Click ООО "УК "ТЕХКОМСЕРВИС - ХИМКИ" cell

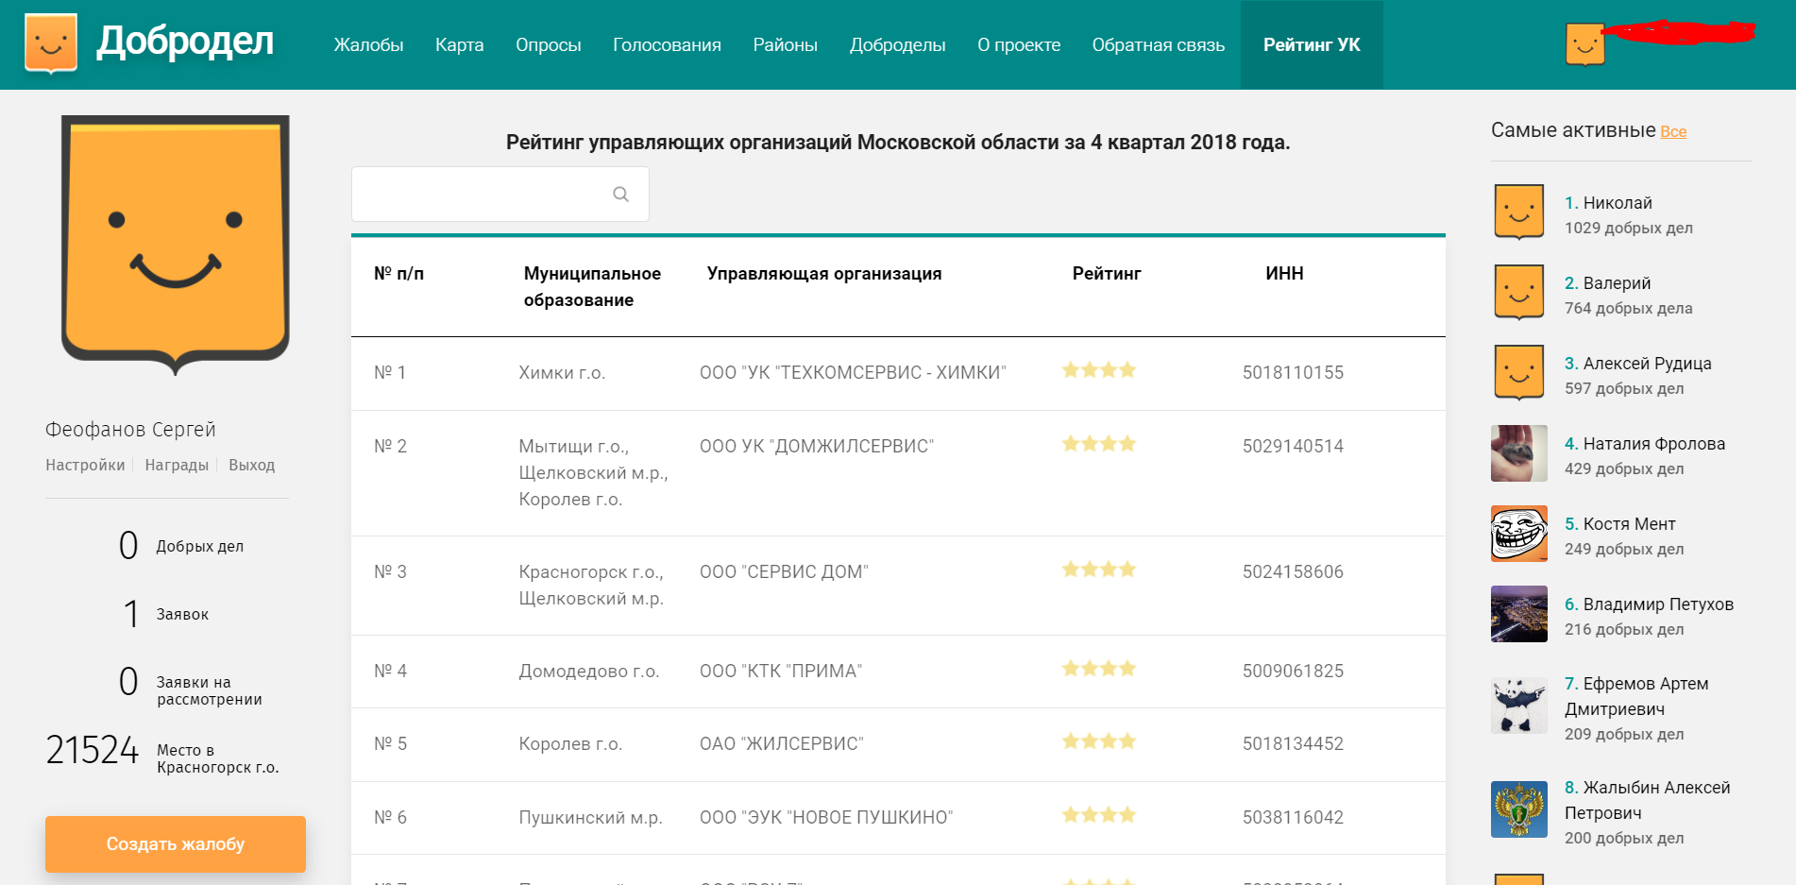pos(853,373)
